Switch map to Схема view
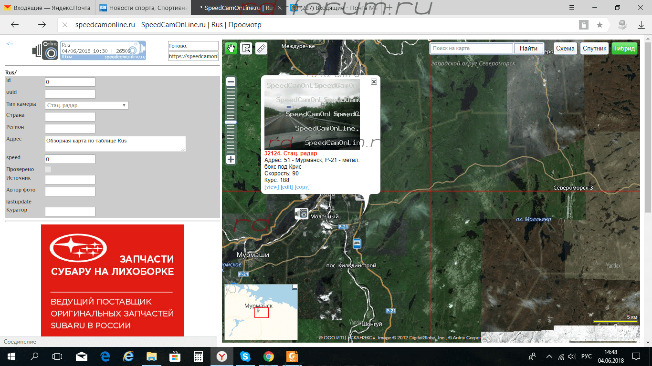 point(565,48)
